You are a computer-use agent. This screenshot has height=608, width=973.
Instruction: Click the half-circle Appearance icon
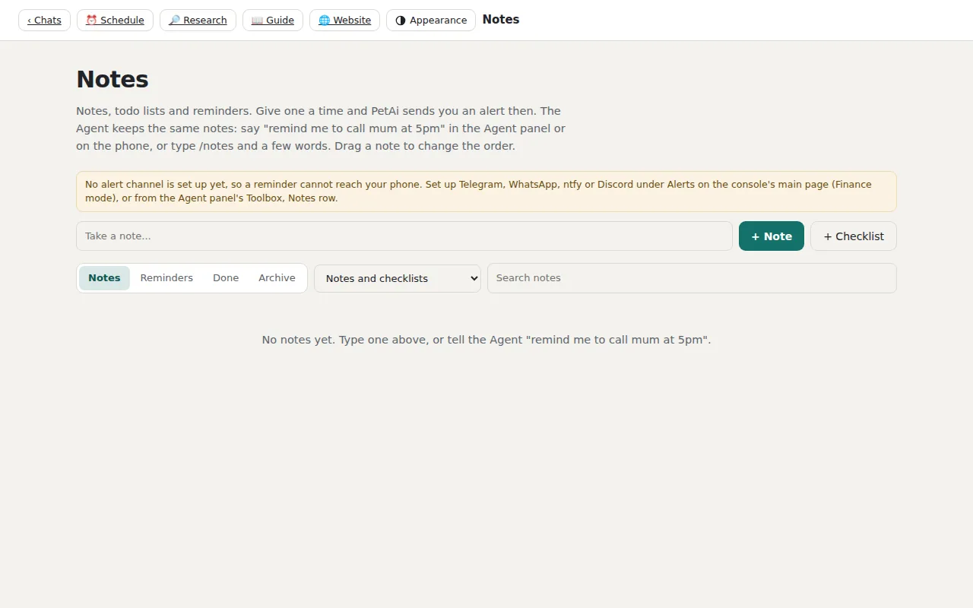coord(401,21)
